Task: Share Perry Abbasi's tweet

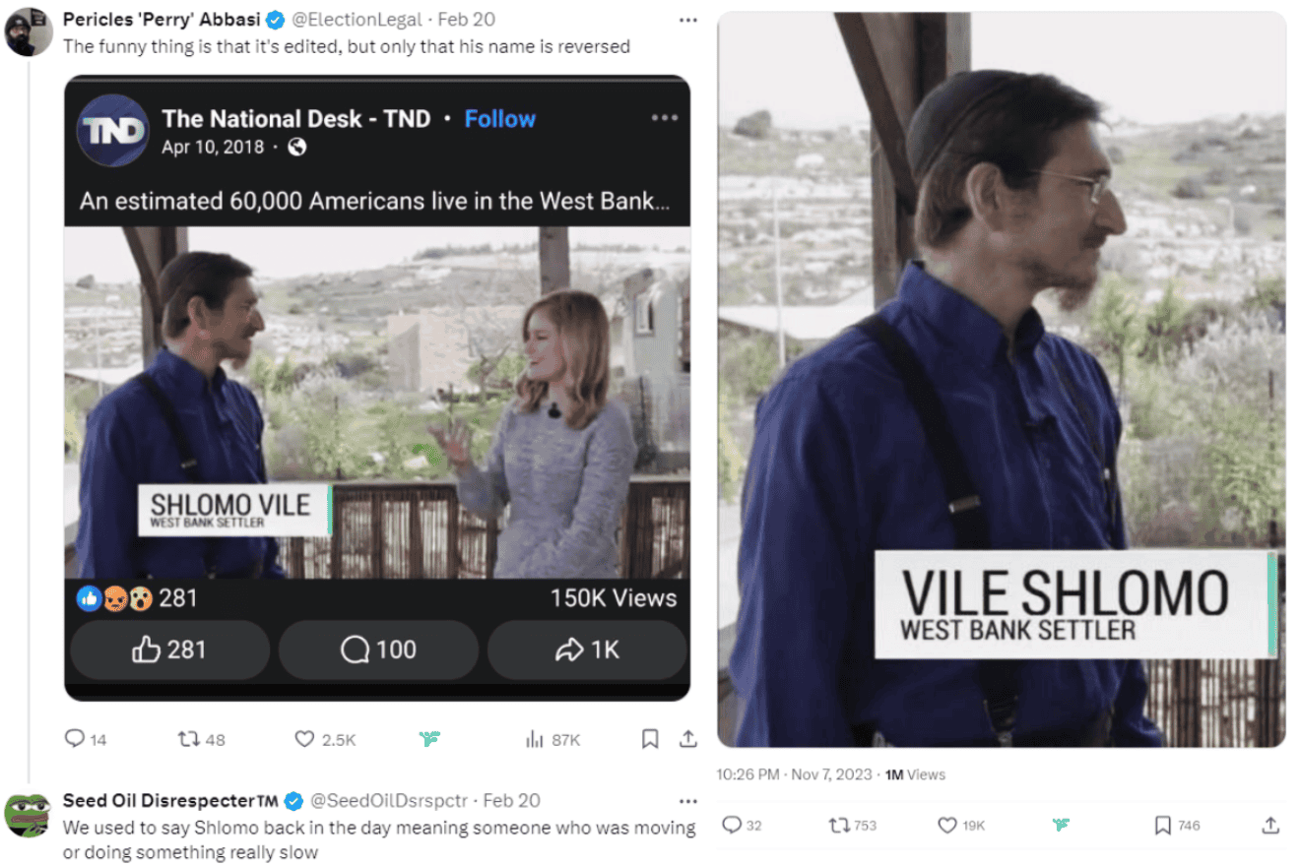Action: coord(688,739)
